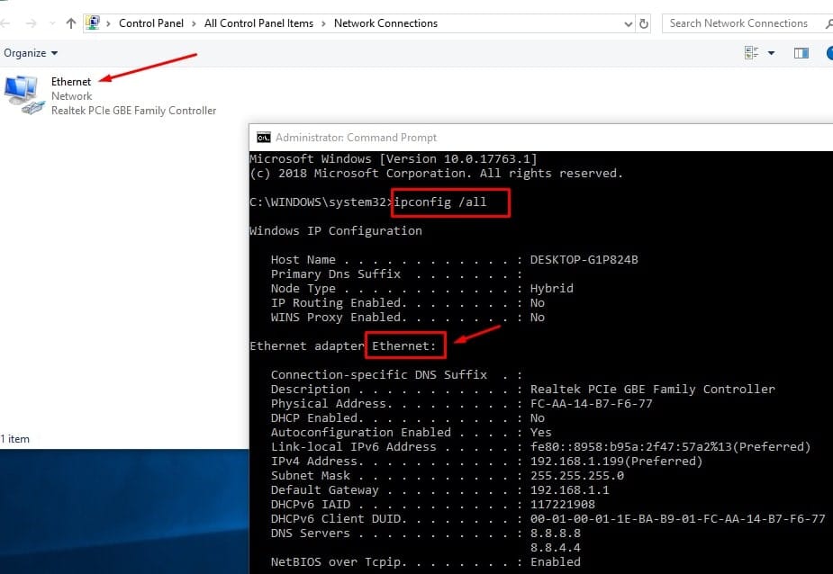The image size is (833, 574).
Task: Expand the chevron after Control Panel in the breadcrumb
Action: (196, 23)
